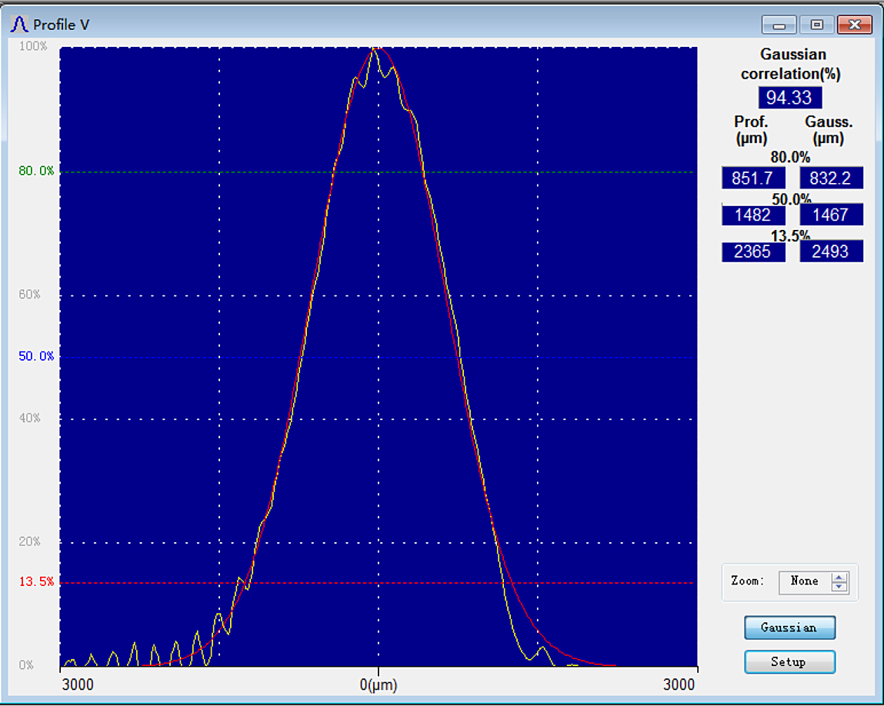This screenshot has height=706, width=884.
Task: Click the profile 13.5% width value 2365
Action: point(752,251)
